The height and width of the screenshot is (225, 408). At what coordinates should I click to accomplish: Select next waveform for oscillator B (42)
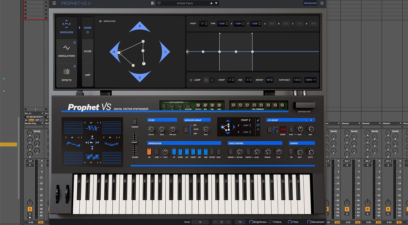tap(100, 123)
